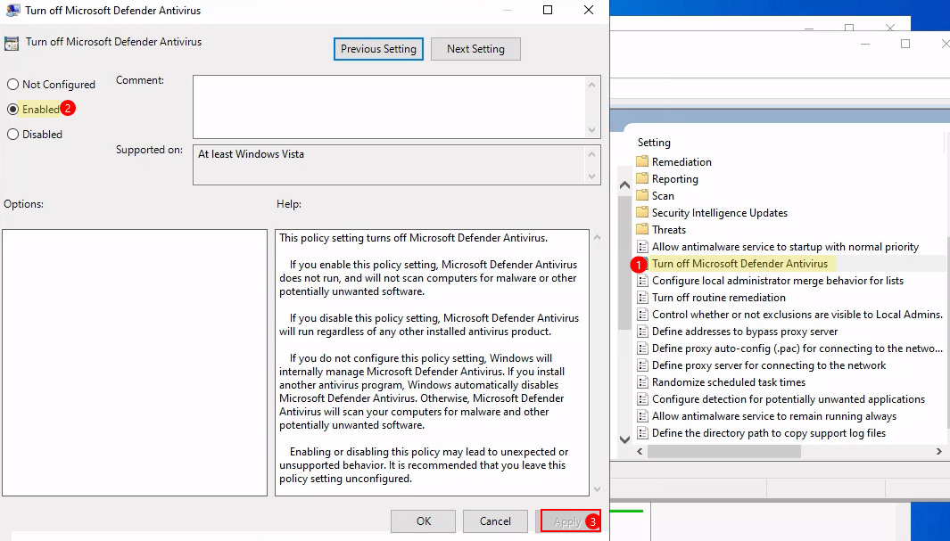Click the policy icon for Turn off routine remediation
Image resolution: width=950 pixels, height=541 pixels.
pyautogui.click(x=642, y=298)
